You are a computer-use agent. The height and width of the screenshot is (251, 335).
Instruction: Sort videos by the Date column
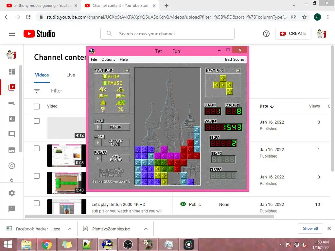pos(266,106)
